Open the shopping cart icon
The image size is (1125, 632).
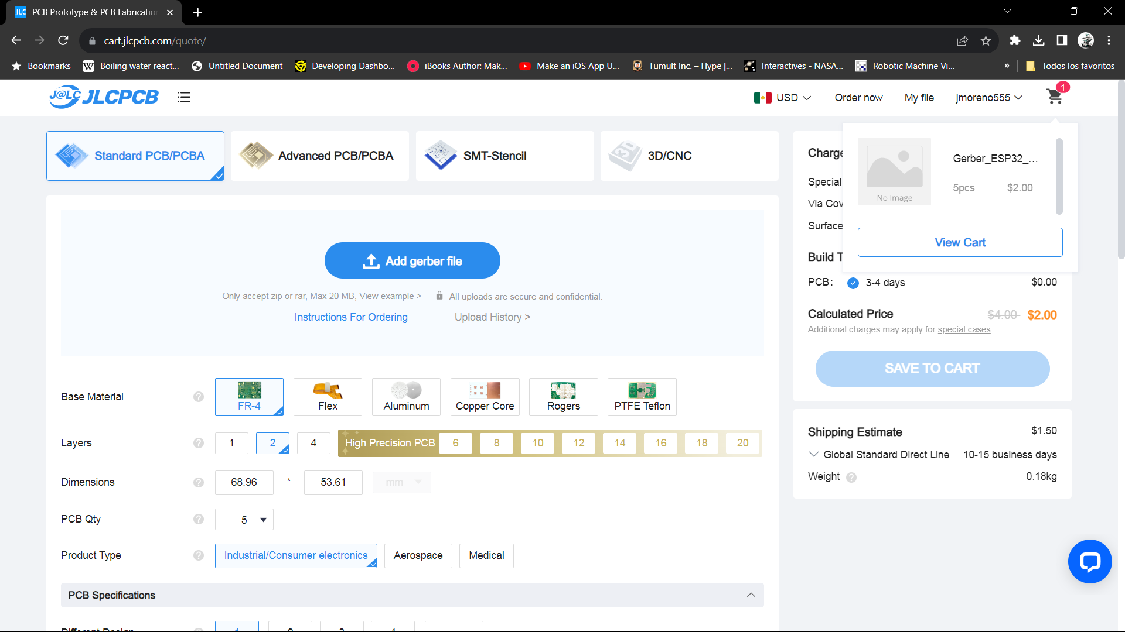[x=1054, y=97]
